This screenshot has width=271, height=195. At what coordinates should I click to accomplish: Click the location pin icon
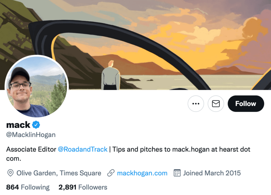pos(10,173)
